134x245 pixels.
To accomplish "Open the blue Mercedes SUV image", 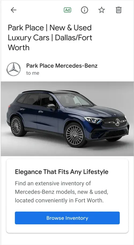I will pos(67,119).
